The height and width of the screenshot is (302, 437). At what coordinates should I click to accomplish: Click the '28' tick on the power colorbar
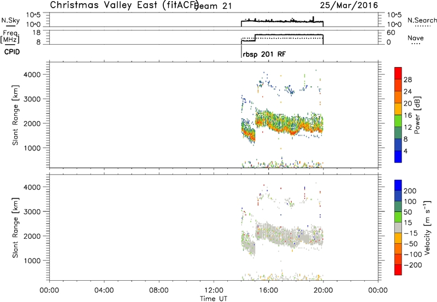click(x=408, y=80)
